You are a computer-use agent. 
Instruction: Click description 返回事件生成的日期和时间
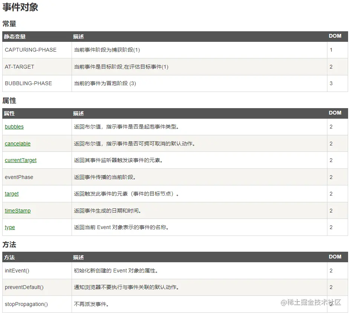(x=108, y=211)
